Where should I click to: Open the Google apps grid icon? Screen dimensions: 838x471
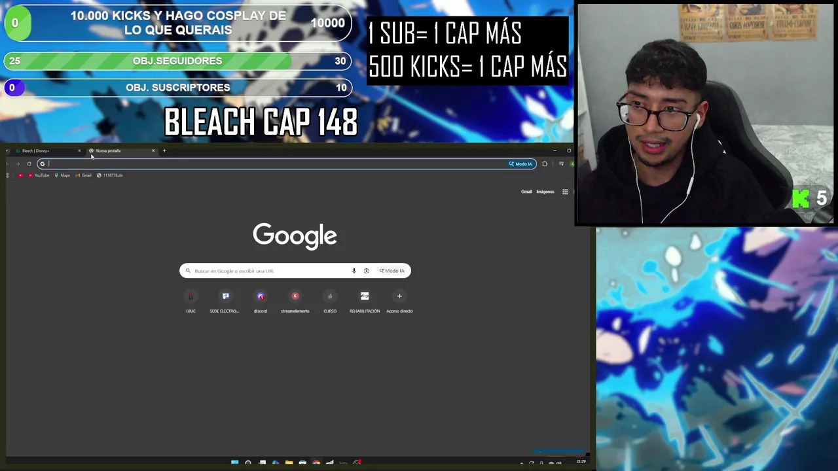point(565,192)
